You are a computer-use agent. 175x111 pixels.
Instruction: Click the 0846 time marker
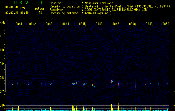[99, 24]
